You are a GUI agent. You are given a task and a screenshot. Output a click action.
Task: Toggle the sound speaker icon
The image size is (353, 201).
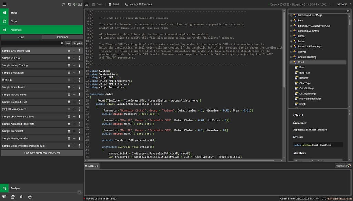pos(75,4)
